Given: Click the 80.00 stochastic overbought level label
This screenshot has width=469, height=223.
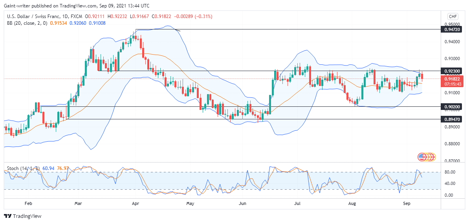Looking at the screenshot, I should [x=451, y=172].
